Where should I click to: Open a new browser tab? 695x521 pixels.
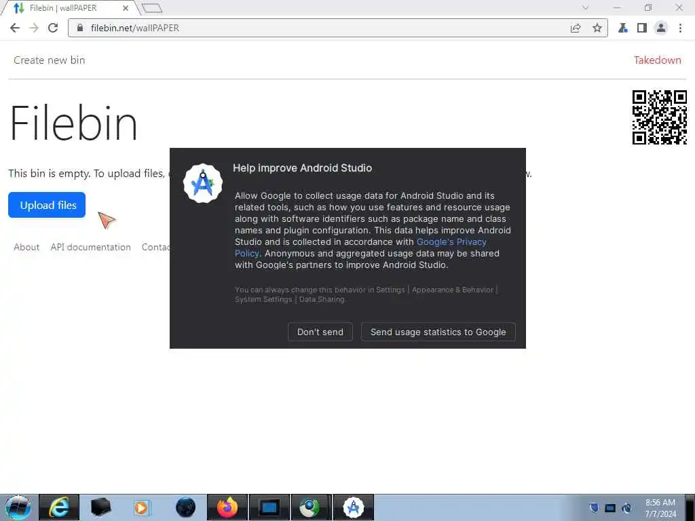152,8
